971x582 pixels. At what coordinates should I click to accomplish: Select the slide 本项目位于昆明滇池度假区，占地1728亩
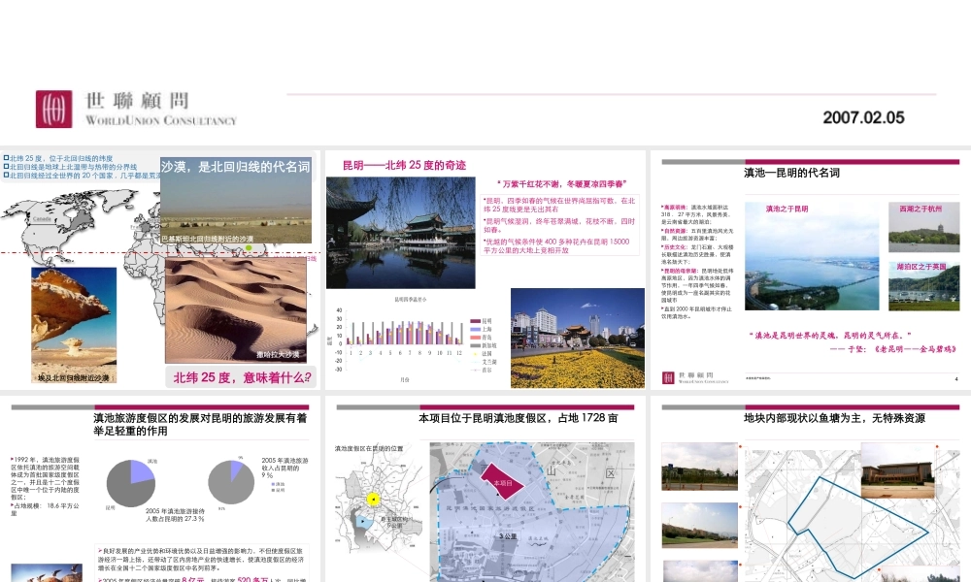point(485,489)
